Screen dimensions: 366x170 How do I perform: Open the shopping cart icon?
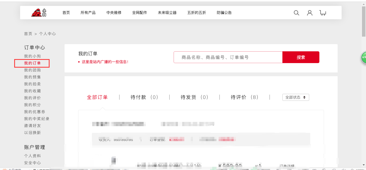323,13
